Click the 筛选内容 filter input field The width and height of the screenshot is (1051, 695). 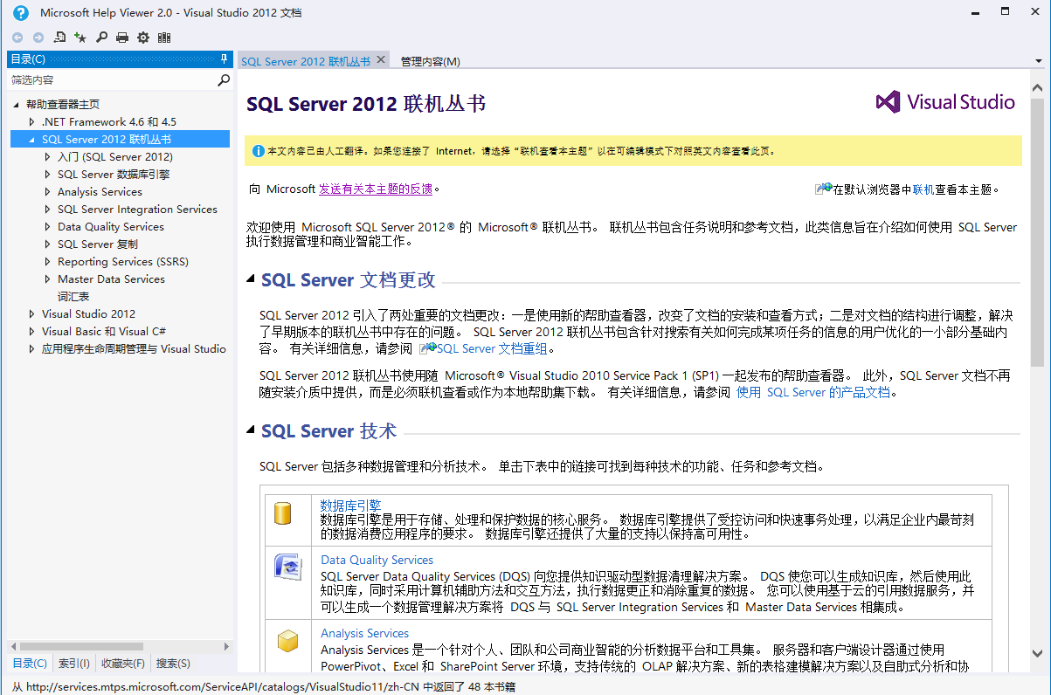[x=112, y=79]
